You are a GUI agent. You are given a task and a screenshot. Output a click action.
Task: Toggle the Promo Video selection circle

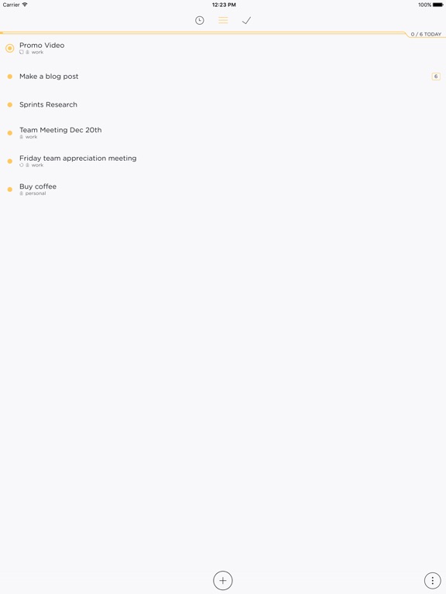tap(10, 48)
